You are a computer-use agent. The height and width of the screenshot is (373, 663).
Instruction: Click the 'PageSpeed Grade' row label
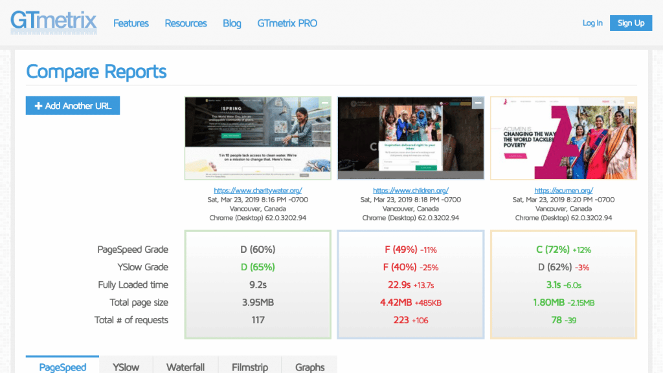(133, 250)
